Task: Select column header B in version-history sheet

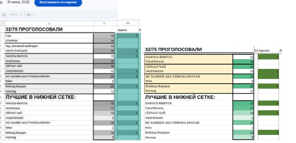Action: 104,23
